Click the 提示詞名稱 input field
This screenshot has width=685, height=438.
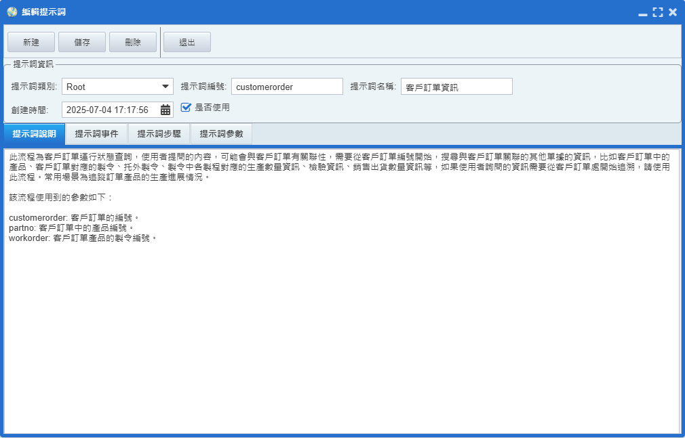pyautogui.click(x=456, y=87)
